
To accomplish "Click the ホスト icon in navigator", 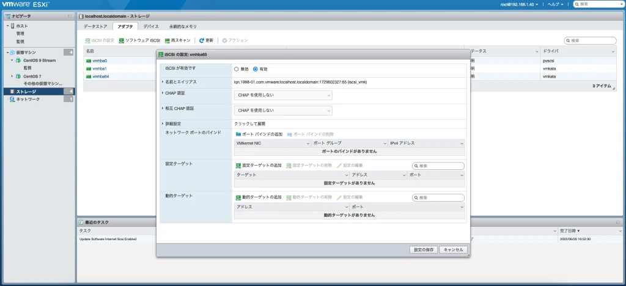I will [x=13, y=26].
